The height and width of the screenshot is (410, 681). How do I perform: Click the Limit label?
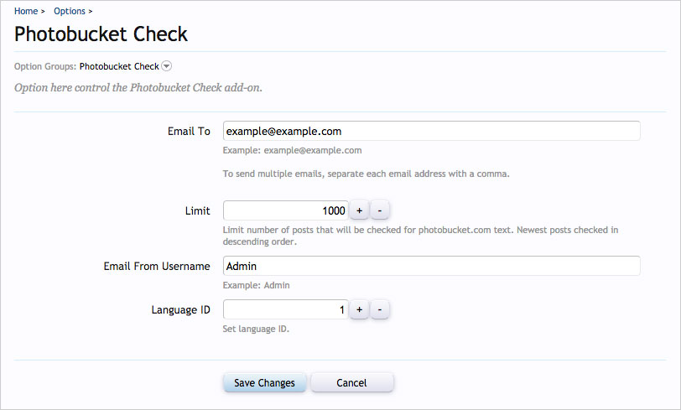coord(198,211)
